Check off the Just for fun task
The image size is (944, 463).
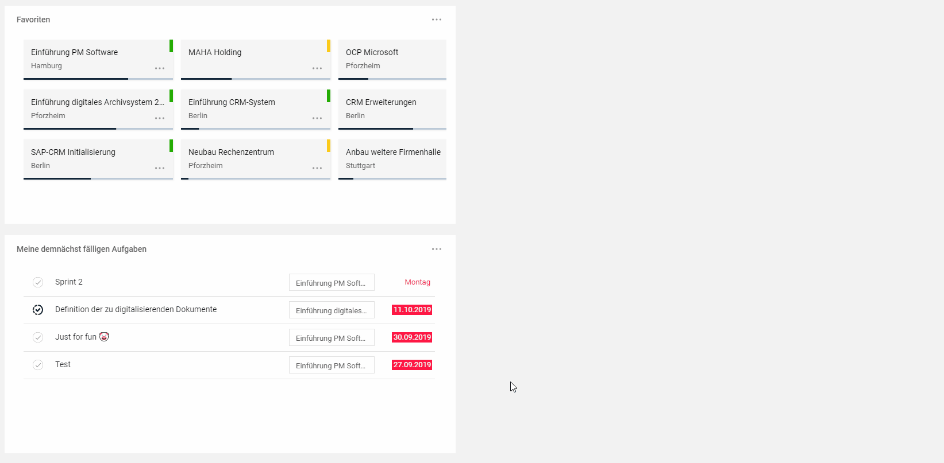click(x=38, y=337)
